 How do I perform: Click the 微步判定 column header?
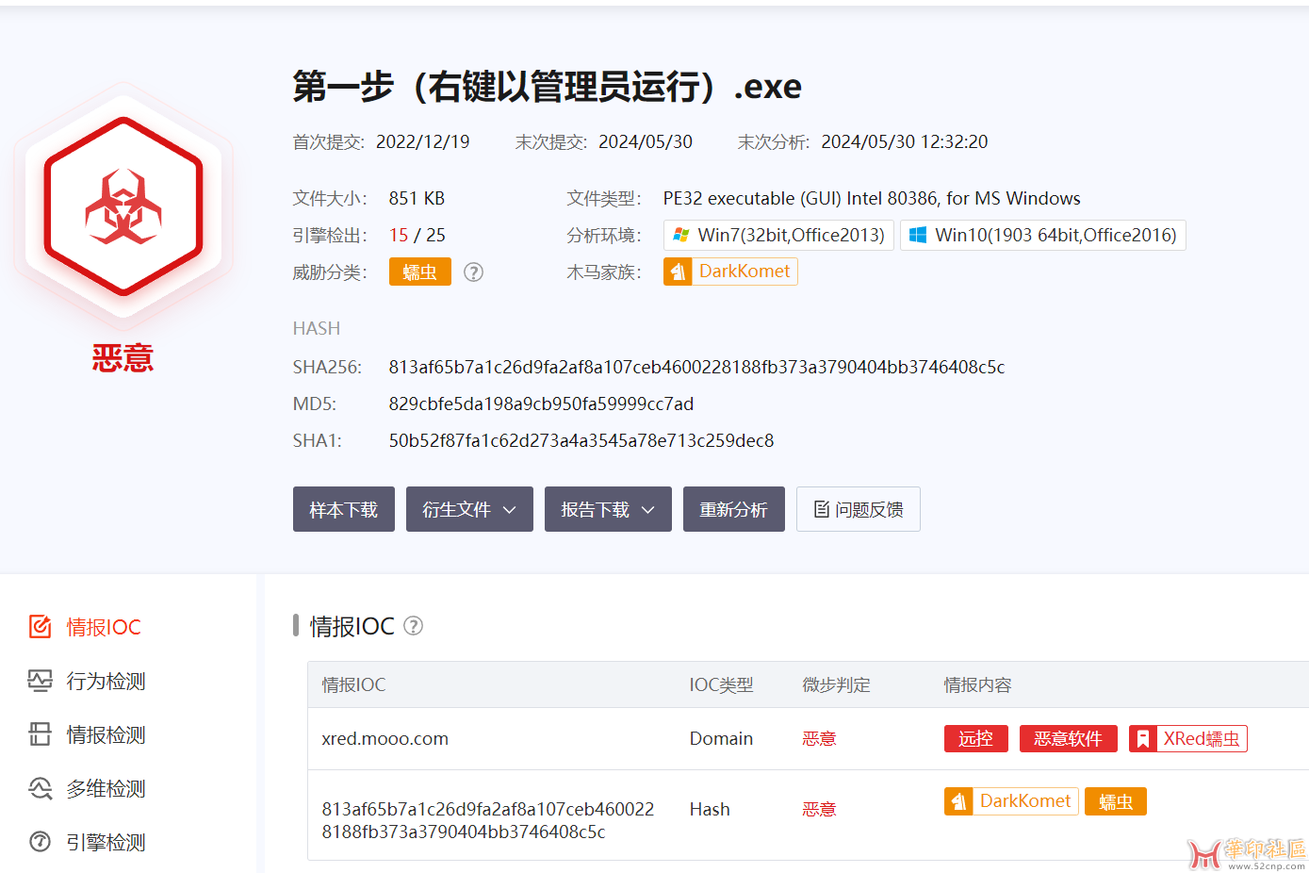coord(836,684)
